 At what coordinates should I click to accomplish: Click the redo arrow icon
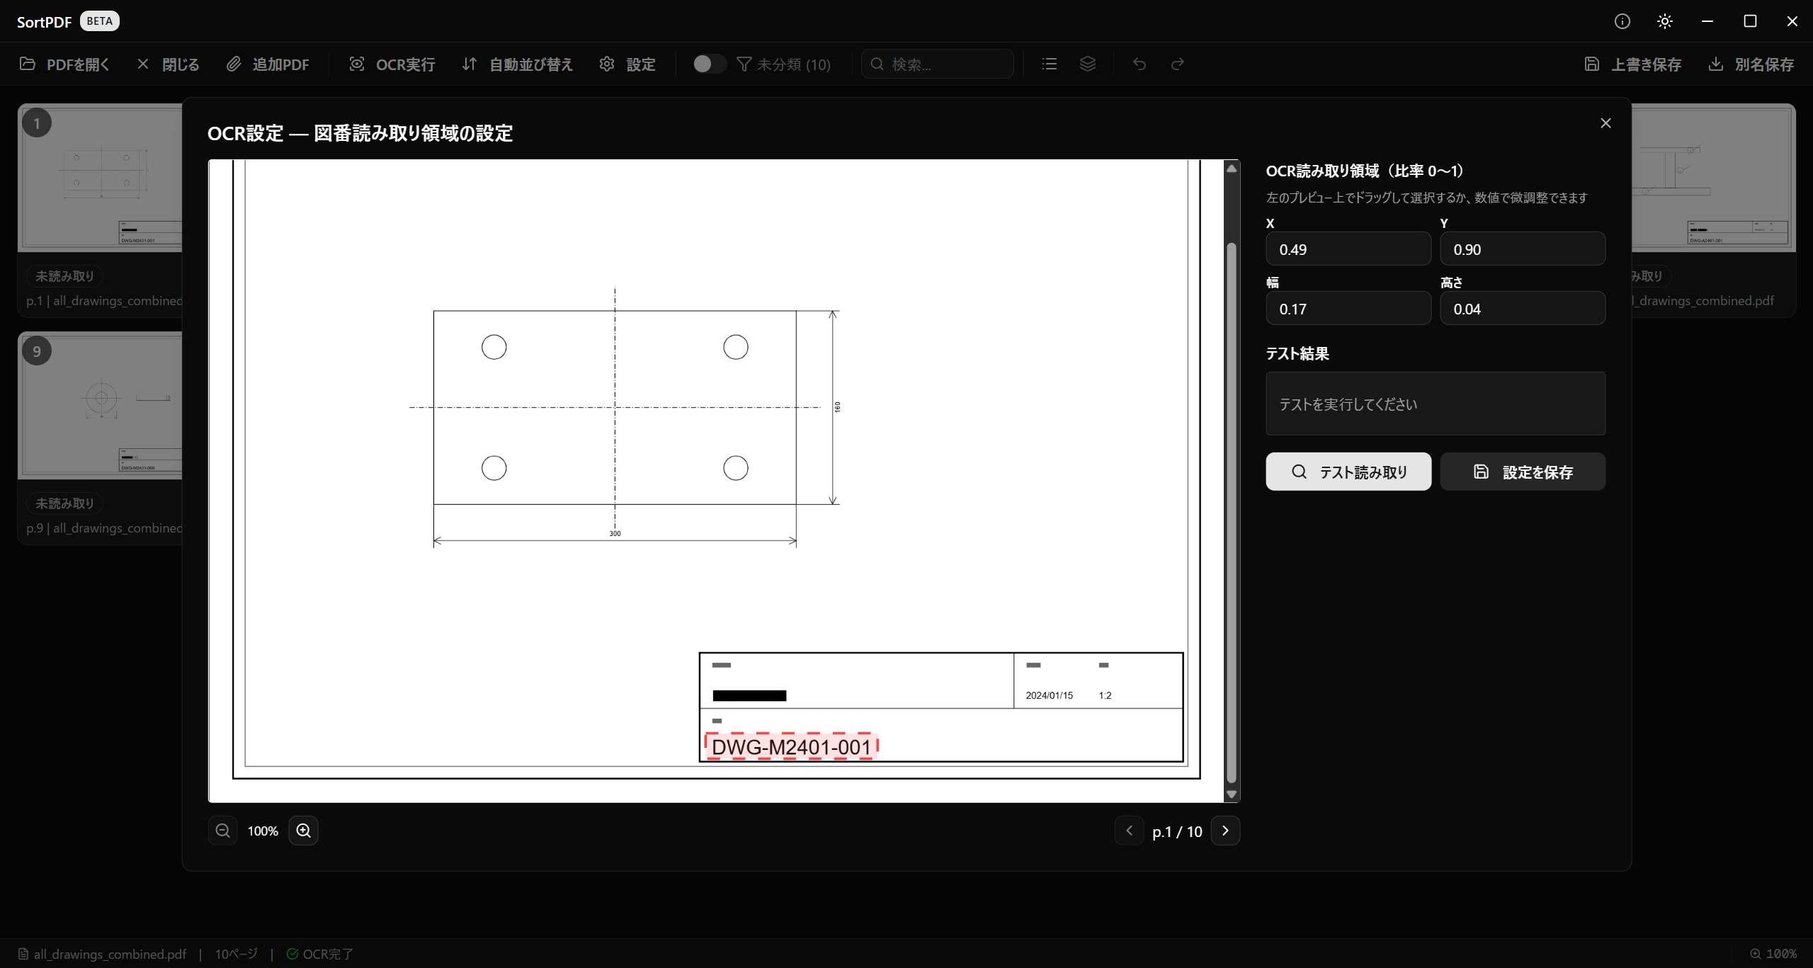point(1178,64)
